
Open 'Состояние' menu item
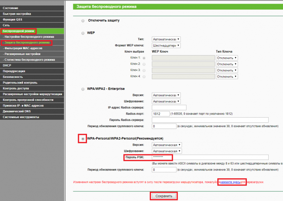[10, 8]
